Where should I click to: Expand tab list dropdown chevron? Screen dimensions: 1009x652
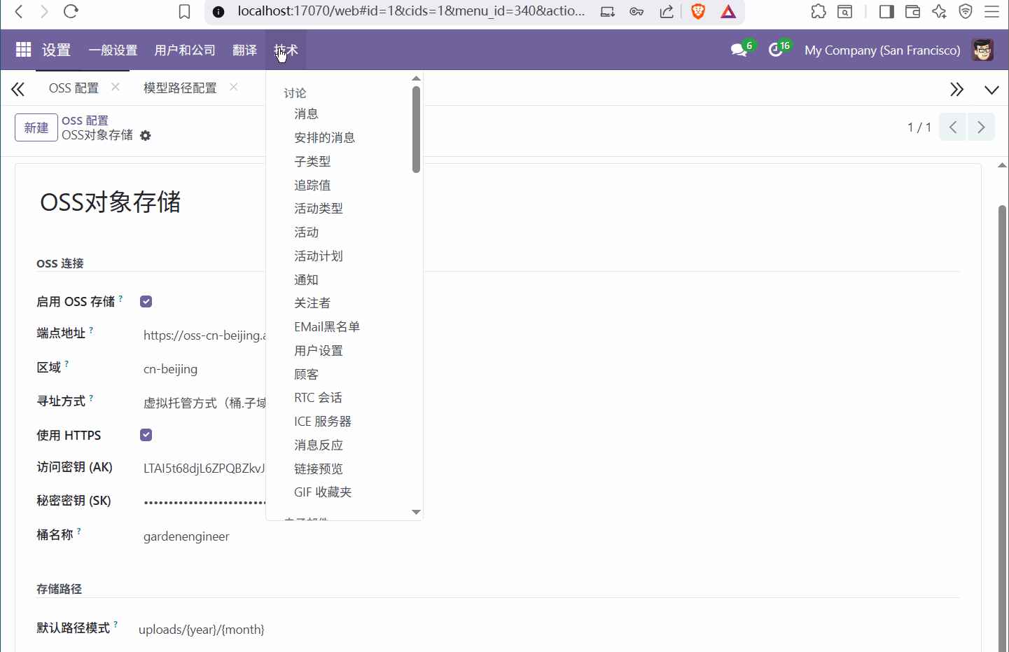(x=991, y=90)
